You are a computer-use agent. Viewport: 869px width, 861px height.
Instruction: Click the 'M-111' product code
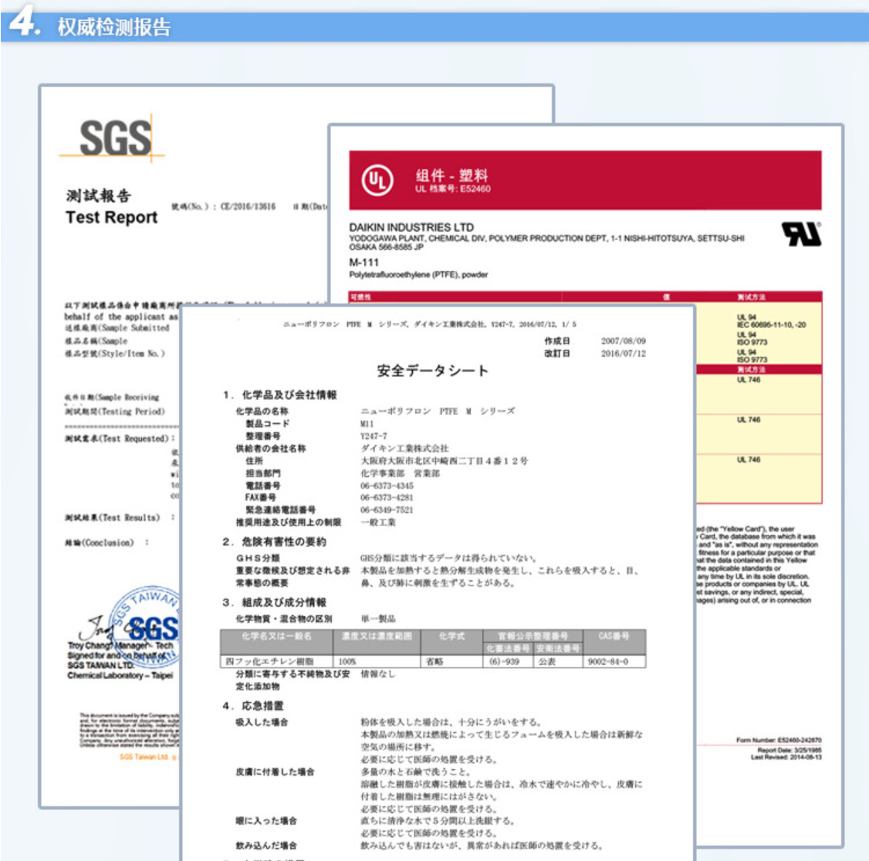point(363,263)
